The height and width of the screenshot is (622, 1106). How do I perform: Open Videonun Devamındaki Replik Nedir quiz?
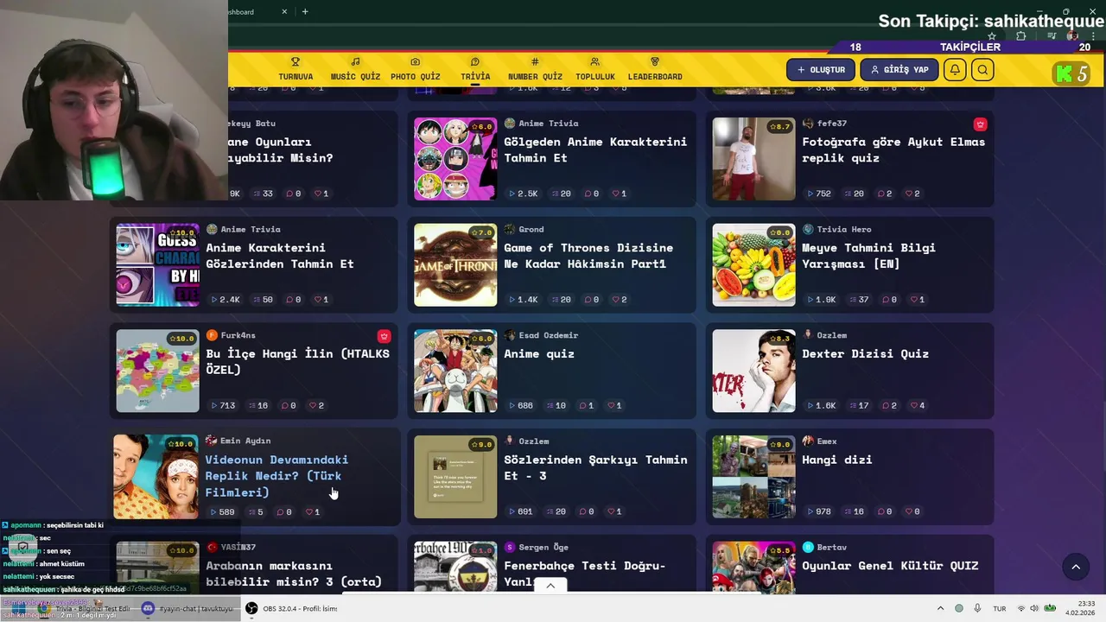point(276,475)
